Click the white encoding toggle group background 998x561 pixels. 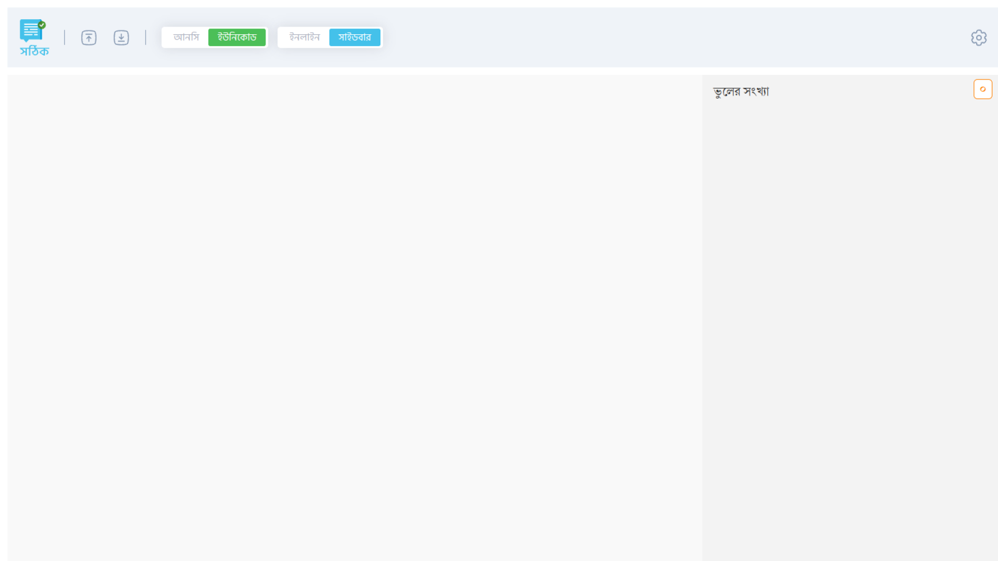coord(166,37)
